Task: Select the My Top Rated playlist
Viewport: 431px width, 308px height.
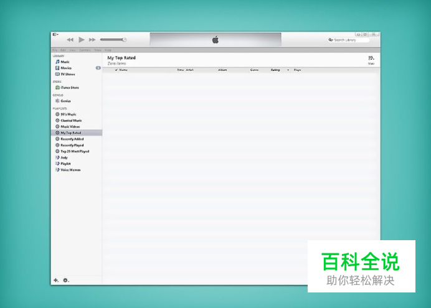Action: coord(77,133)
